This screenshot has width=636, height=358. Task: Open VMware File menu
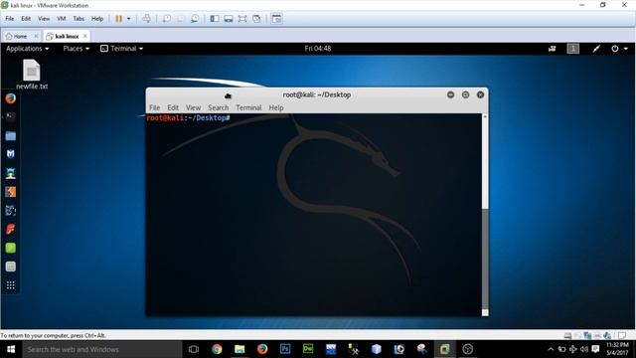(x=10, y=19)
